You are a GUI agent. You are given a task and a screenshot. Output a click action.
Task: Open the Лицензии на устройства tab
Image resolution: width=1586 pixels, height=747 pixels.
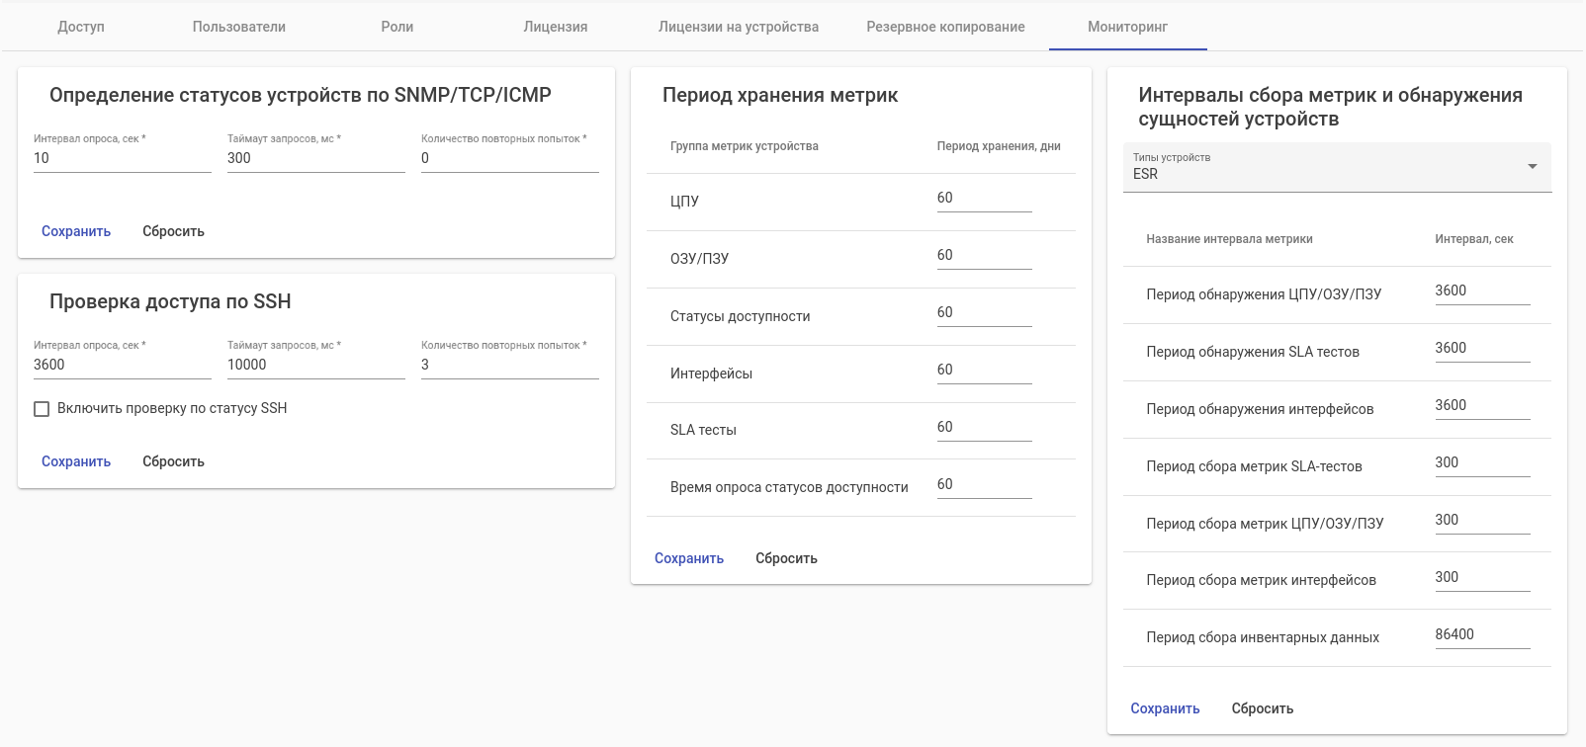739,27
